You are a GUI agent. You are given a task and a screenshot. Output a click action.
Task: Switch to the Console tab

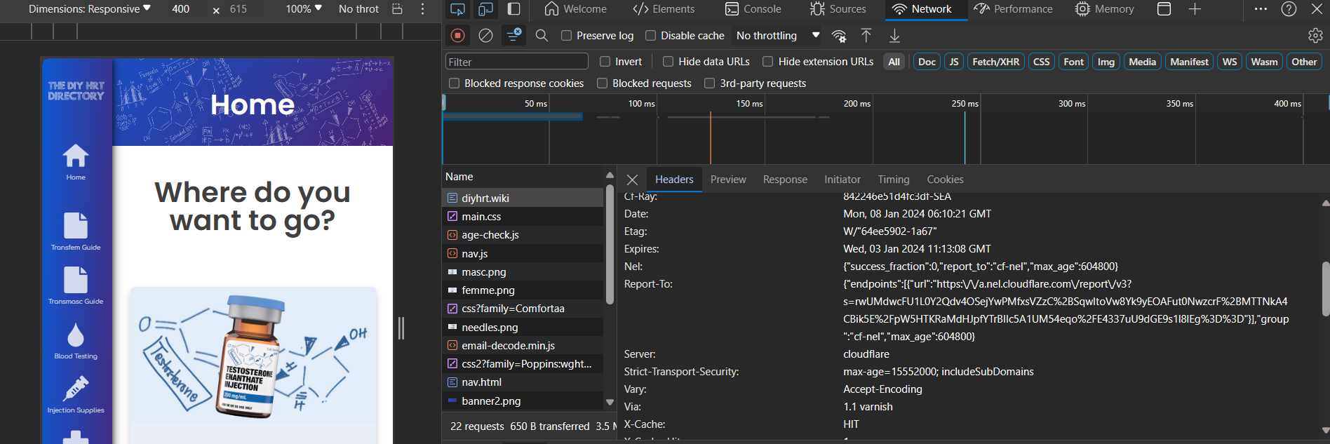point(753,9)
